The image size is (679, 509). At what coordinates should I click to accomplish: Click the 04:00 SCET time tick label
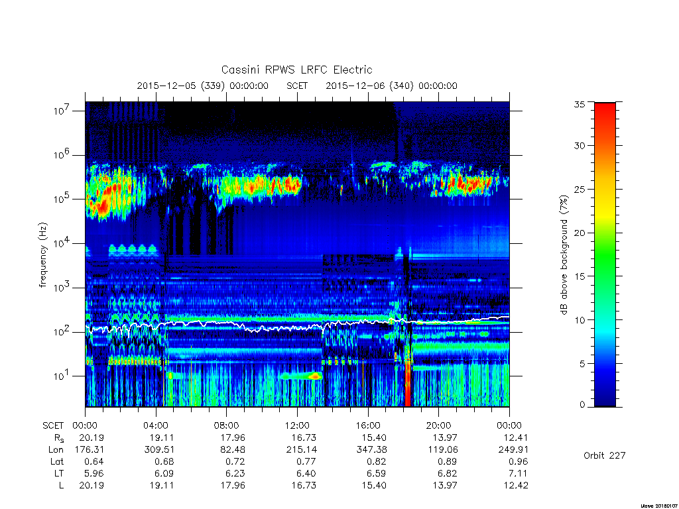pyautogui.click(x=156, y=425)
